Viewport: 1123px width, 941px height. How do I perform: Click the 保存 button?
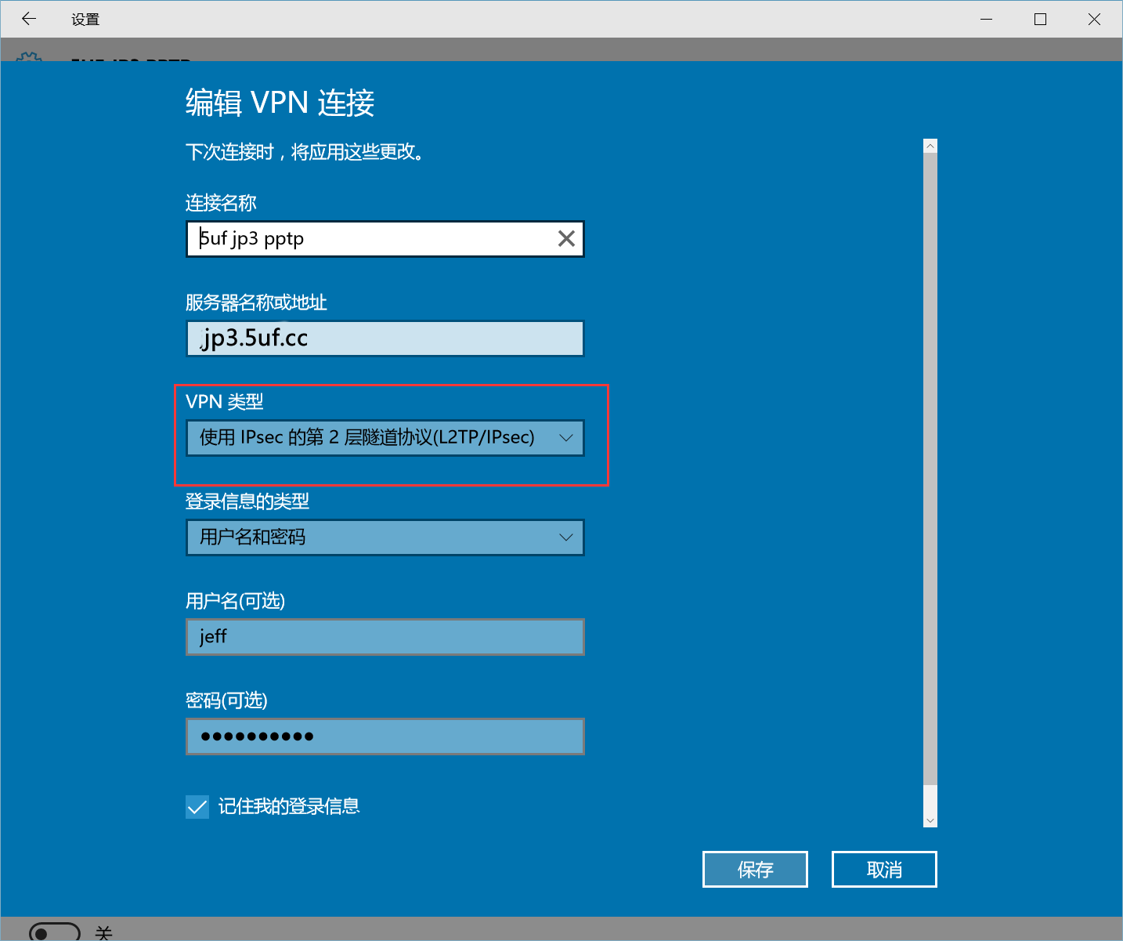755,870
